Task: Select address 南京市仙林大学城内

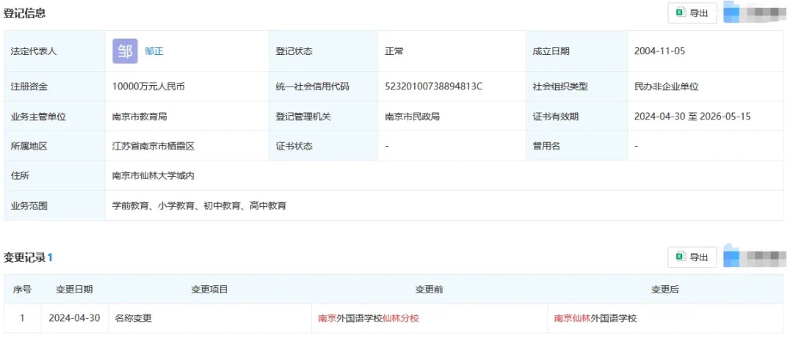Action: [153, 176]
